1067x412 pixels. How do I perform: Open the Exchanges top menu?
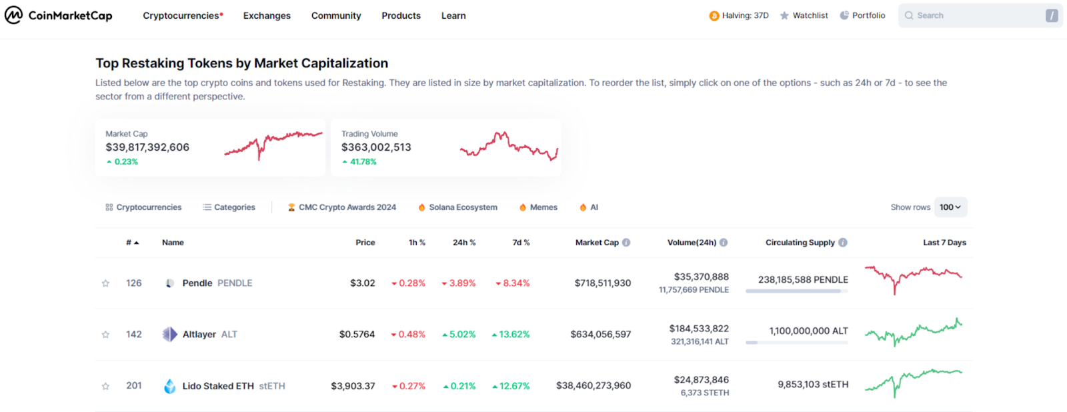click(x=267, y=15)
